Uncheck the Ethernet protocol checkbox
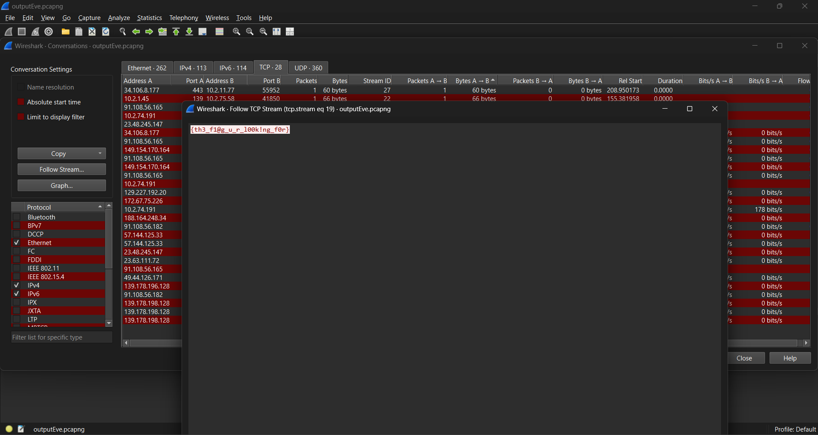818x435 pixels. tap(17, 242)
